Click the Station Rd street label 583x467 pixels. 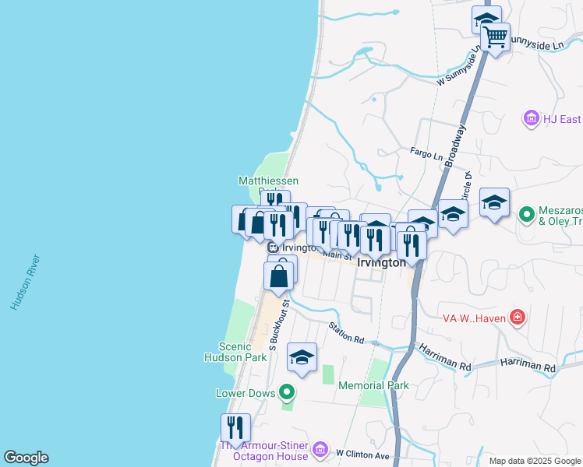[x=346, y=333]
